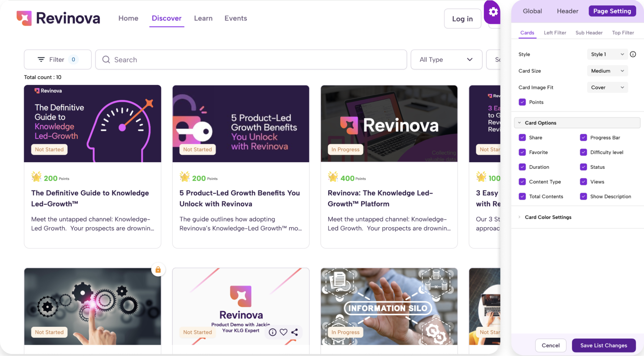
Task: Open Discover navigation item
Action: coord(166,18)
